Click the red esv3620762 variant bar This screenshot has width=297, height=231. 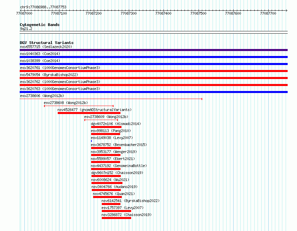(x=154, y=85)
